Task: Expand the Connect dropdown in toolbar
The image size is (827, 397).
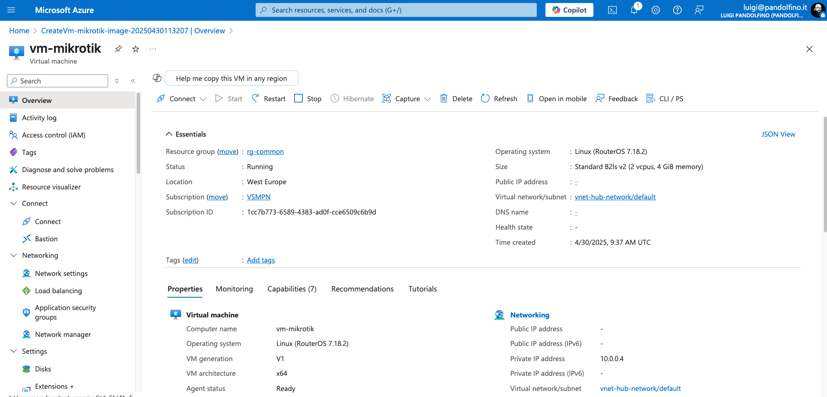Action: (203, 99)
